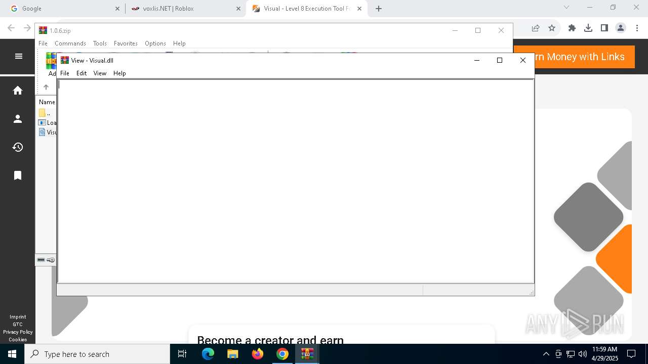Close the voxlis.NET Roblox tab
This screenshot has height=364, width=648.
click(238, 9)
